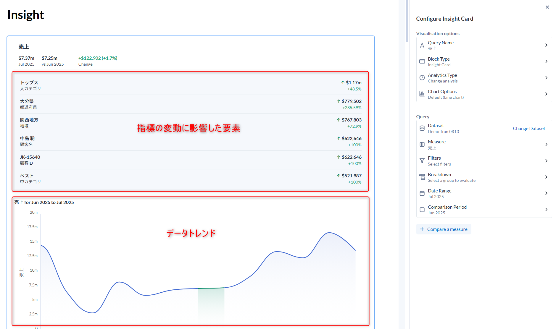Click the Measure columns icon
The image size is (556, 329).
point(422,145)
